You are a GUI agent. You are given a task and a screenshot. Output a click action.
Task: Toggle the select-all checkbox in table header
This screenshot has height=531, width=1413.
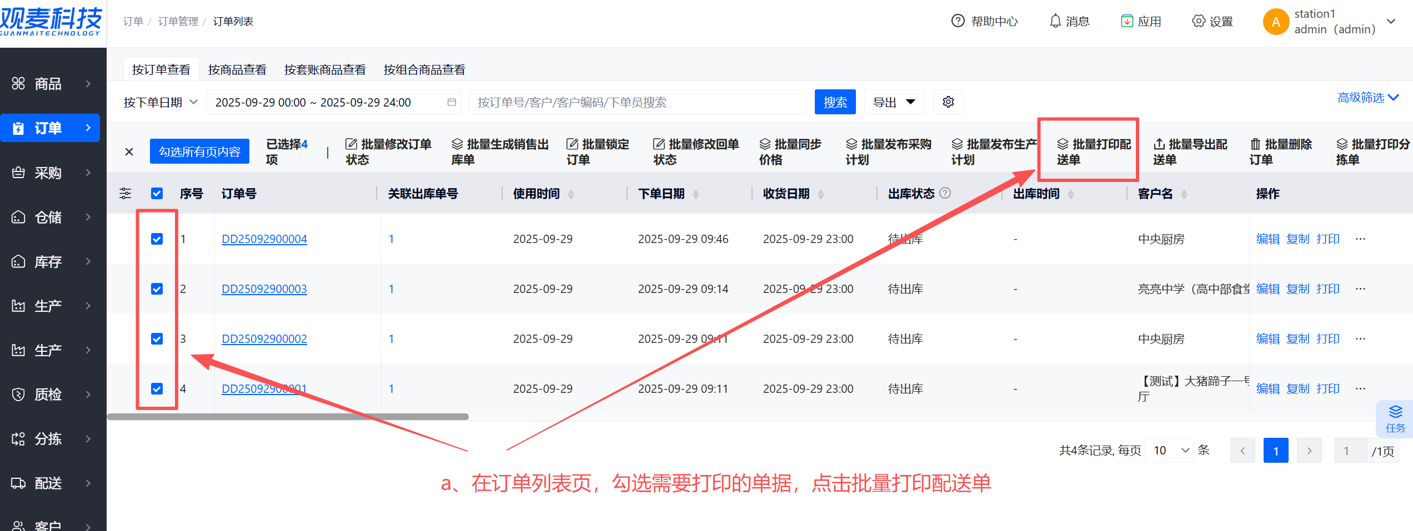157,193
